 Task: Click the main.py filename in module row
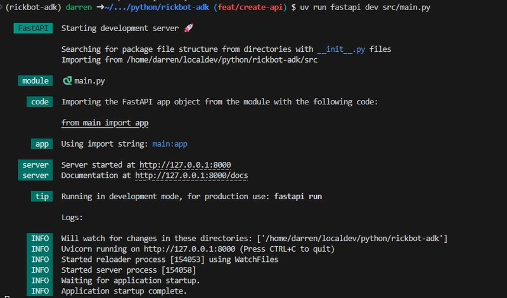click(x=89, y=80)
